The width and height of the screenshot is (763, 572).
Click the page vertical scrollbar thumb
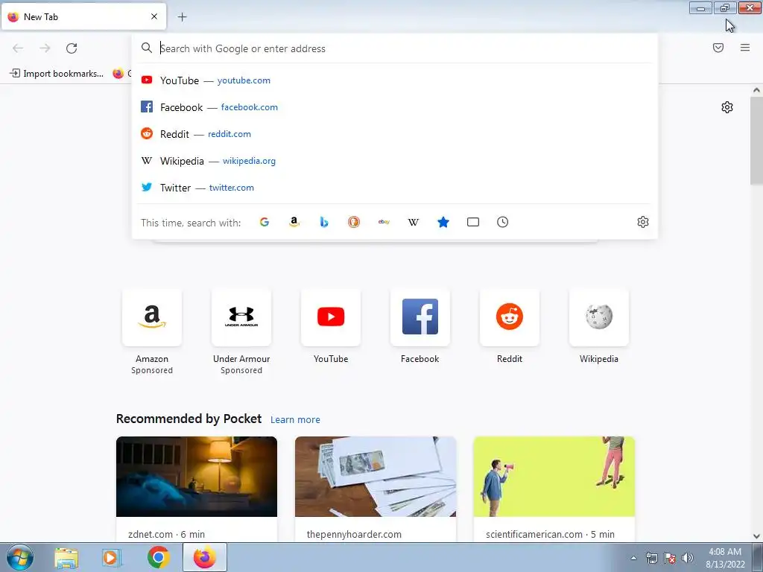point(756,140)
